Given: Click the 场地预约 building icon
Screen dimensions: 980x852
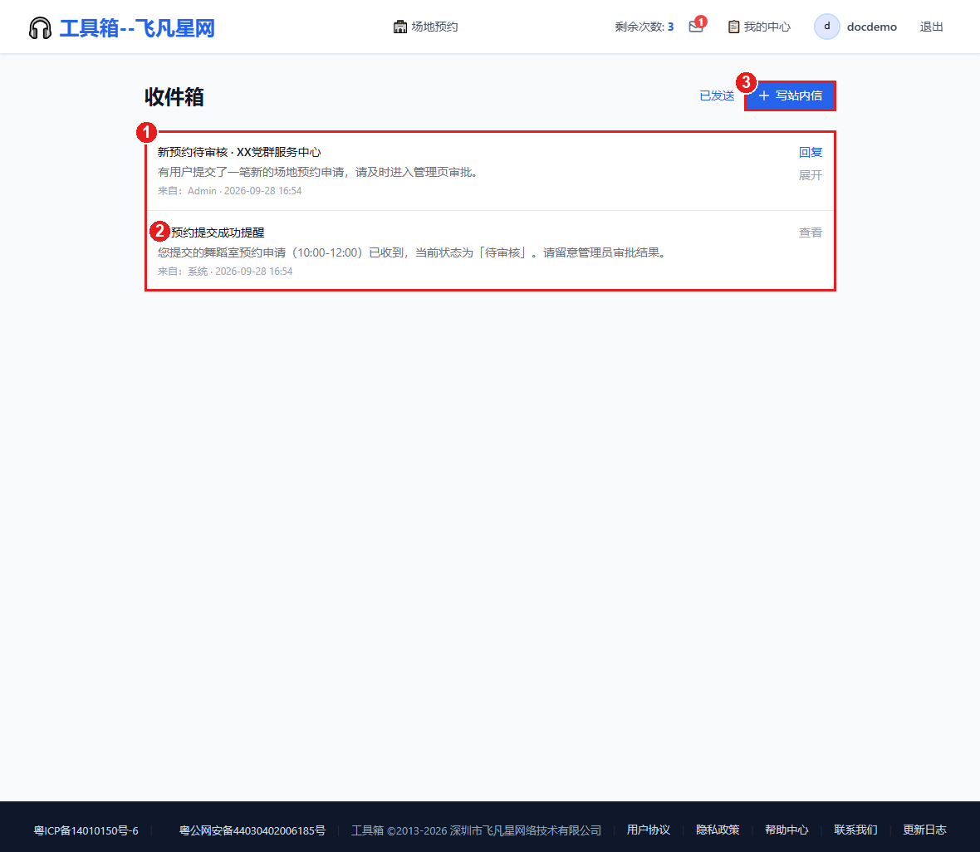Looking at the screenshot, I should click(400, 27).
